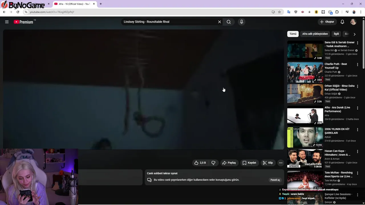Image resolution: width=365 pixels, height=205 pixels.
Task: Open Chrome three-dot menu
Action: (361, 12)
